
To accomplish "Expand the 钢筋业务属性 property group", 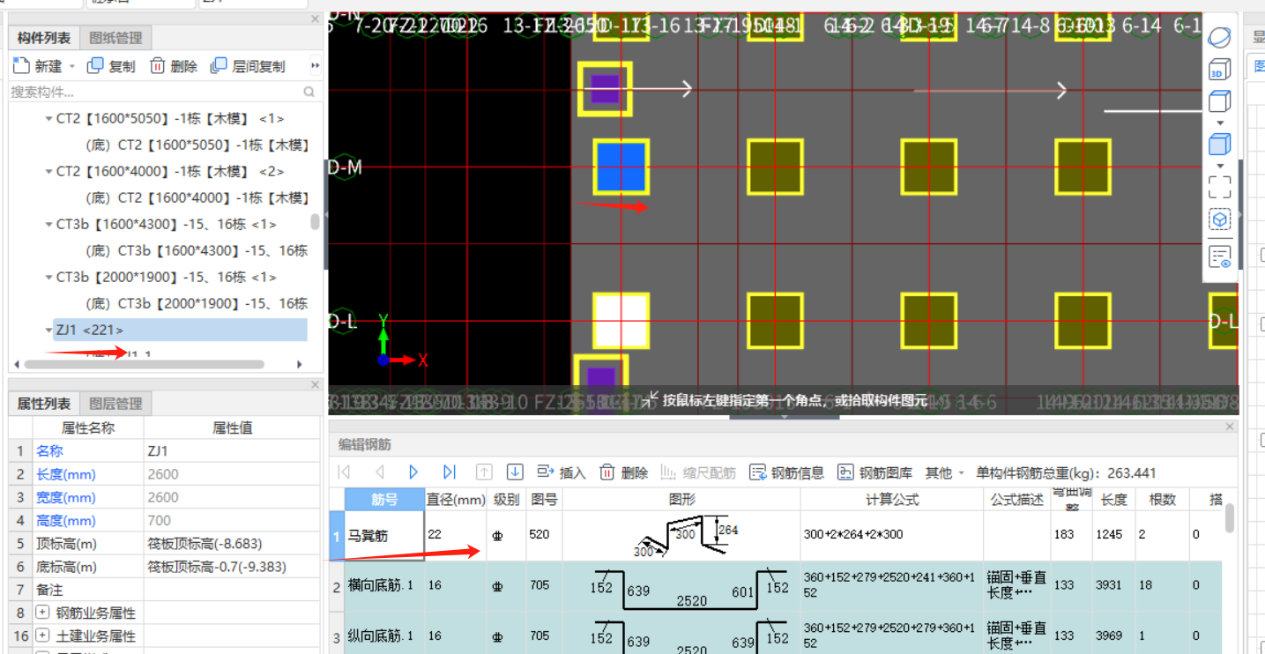I will point(42,613).
